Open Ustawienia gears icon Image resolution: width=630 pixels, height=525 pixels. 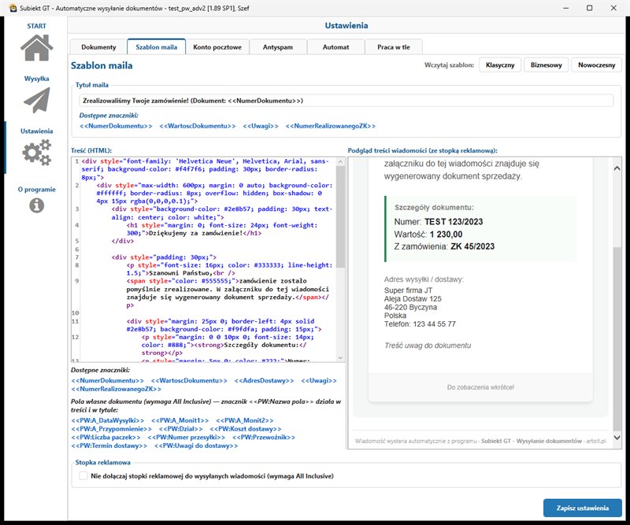coord(36,153)
